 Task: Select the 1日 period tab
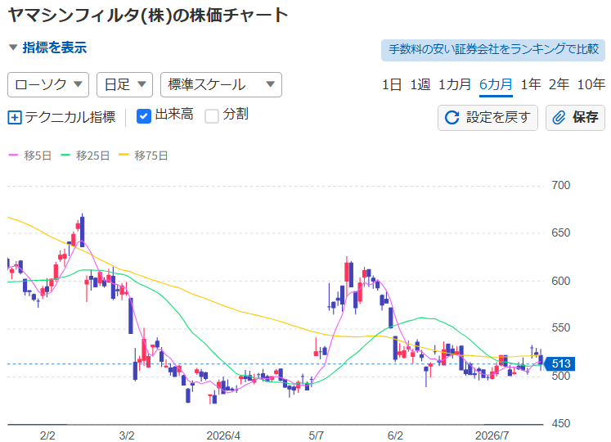pyautogui.click(x=391, y=84)
